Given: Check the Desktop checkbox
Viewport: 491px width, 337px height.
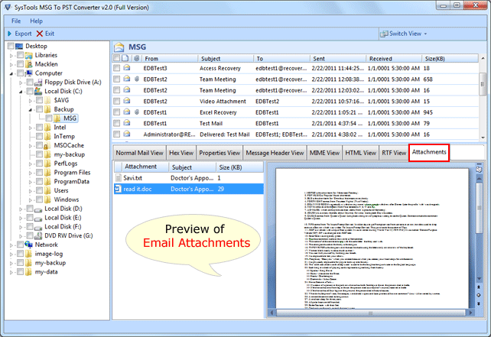Looking at the screenshot, I should pyautogui.click(x=11, y=46).
